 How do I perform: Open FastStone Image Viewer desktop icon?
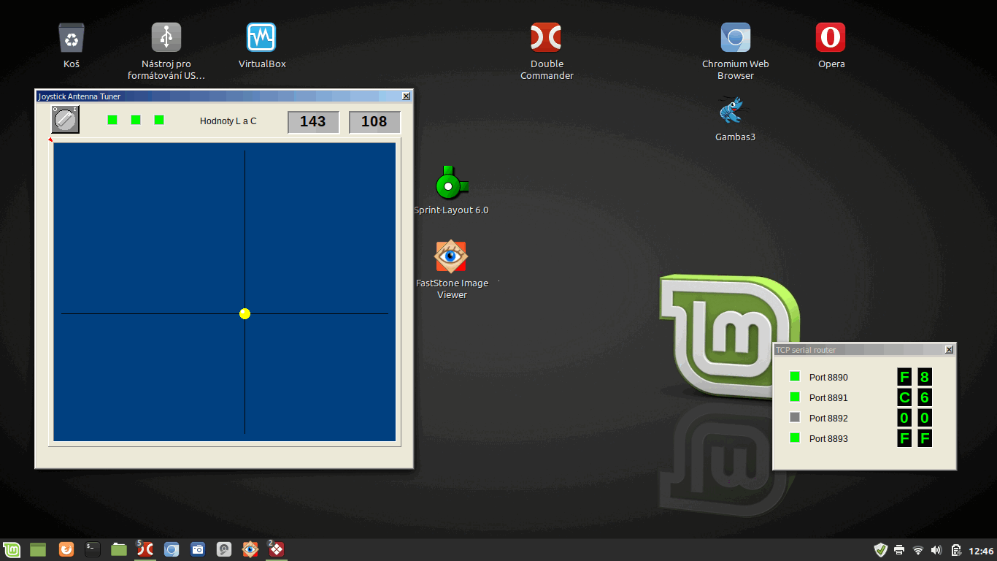pyautogui.click(x=451, y=257)
